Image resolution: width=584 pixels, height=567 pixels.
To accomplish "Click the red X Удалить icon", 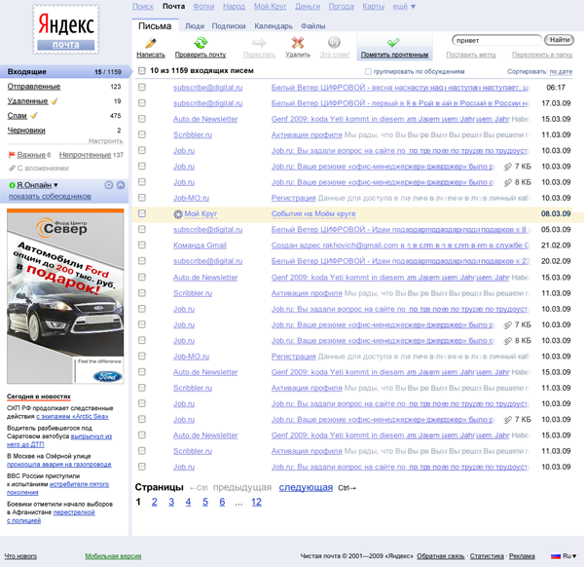I will point(298,42).
